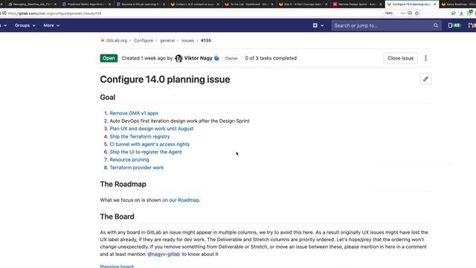Click the Open status badge
Image resolution: width=476 pixels, height=268 pixels.
(109, 58)
